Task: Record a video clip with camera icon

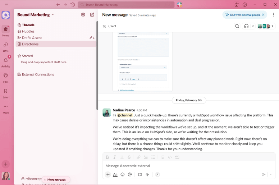Action: coord(140,175)
